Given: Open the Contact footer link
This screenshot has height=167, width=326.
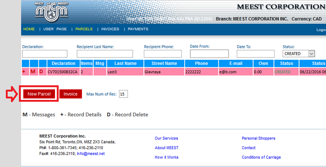Looking at the screenshot, I should tap(249, 148).
